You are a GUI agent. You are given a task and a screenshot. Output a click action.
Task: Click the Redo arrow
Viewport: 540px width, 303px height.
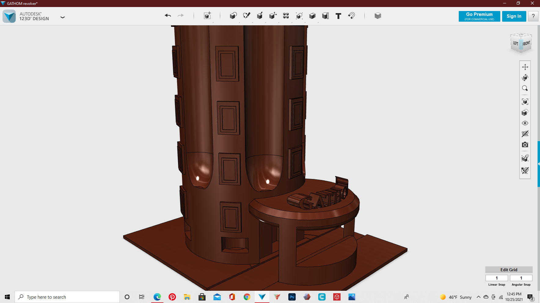pyautogui.click(x=181, y=16)
